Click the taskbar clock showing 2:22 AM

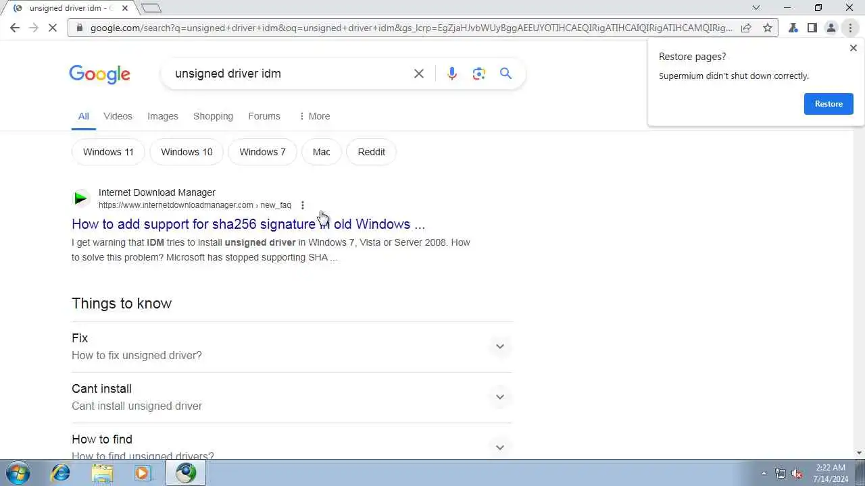(831, 473)
